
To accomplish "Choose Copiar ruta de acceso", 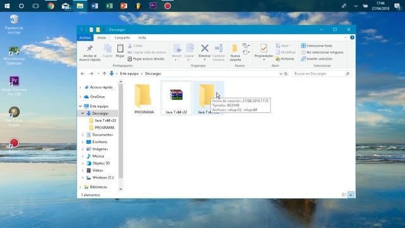I will pos(147,52).
